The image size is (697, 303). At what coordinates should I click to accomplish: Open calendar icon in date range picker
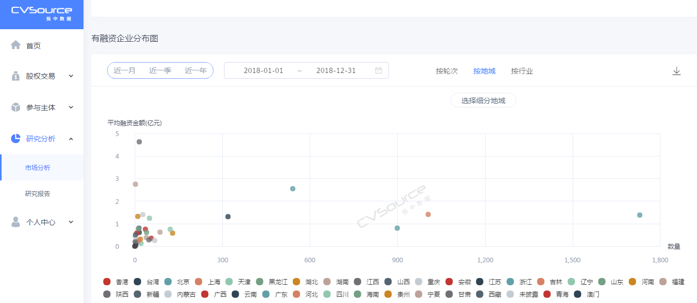[x=379, y=70]
